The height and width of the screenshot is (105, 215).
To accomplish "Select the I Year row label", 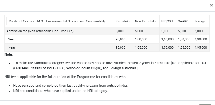I will pyautogui.click(x=10, y=39).
